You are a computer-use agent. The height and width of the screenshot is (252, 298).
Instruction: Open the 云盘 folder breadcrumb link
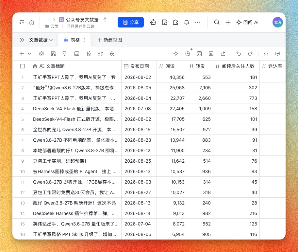tap(52, 27)
